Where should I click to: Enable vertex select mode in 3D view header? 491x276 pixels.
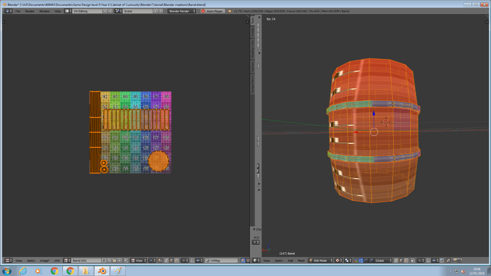(395, 260)
